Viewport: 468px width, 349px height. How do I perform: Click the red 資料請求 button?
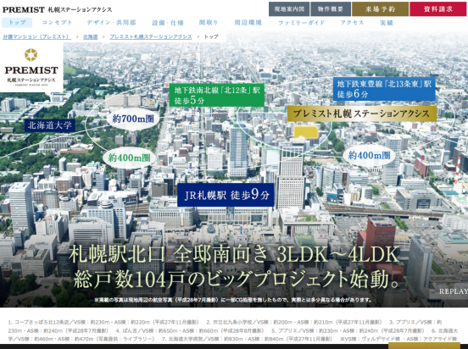(x=437, y=9)
